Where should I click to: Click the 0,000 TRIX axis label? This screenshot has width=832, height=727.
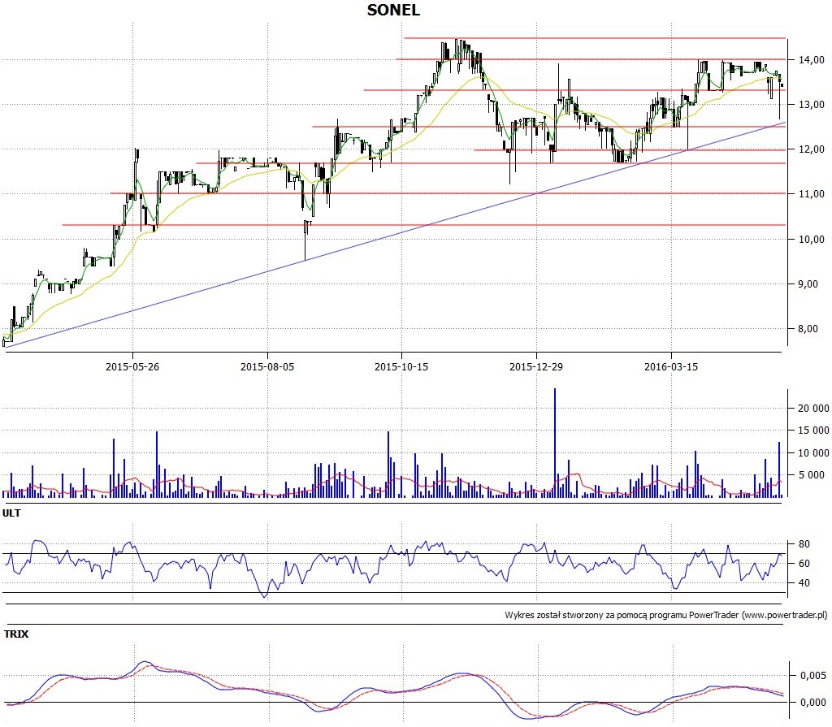click(x=813, y=703)
